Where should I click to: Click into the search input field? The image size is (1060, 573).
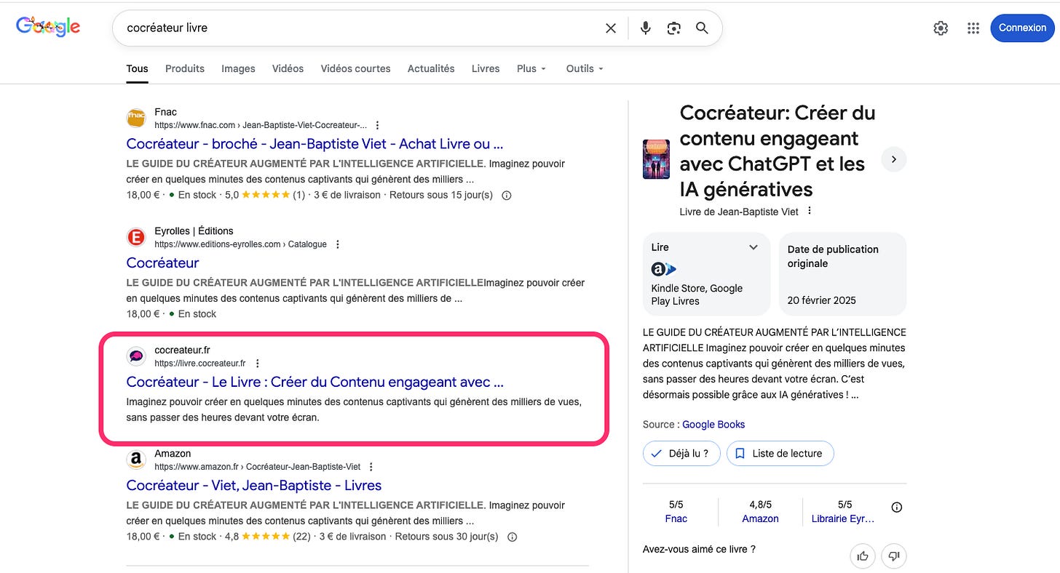360,28
